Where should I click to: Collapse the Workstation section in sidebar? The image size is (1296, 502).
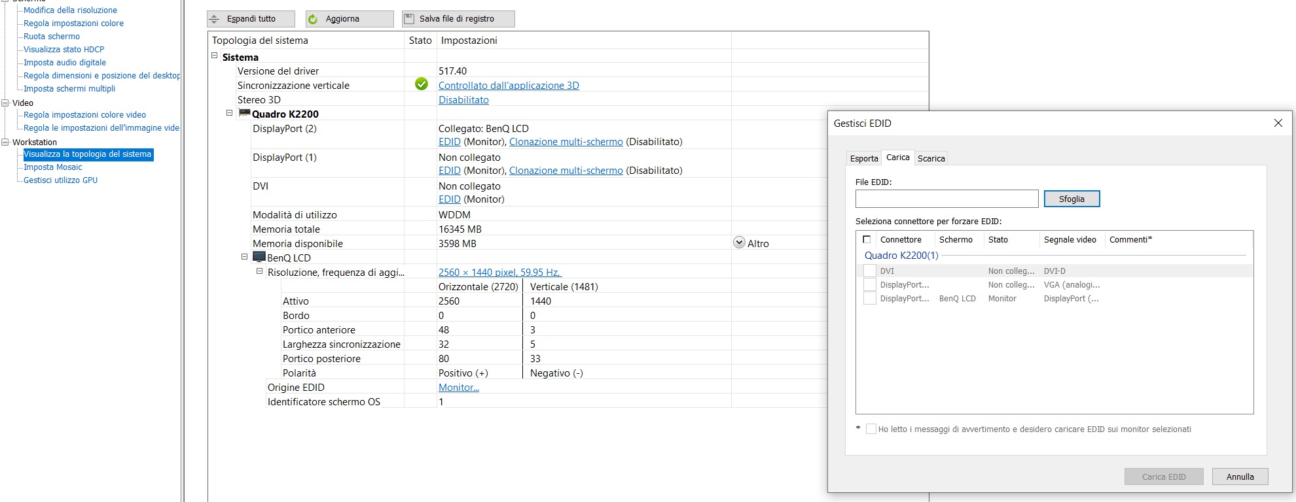pos(5,142)
